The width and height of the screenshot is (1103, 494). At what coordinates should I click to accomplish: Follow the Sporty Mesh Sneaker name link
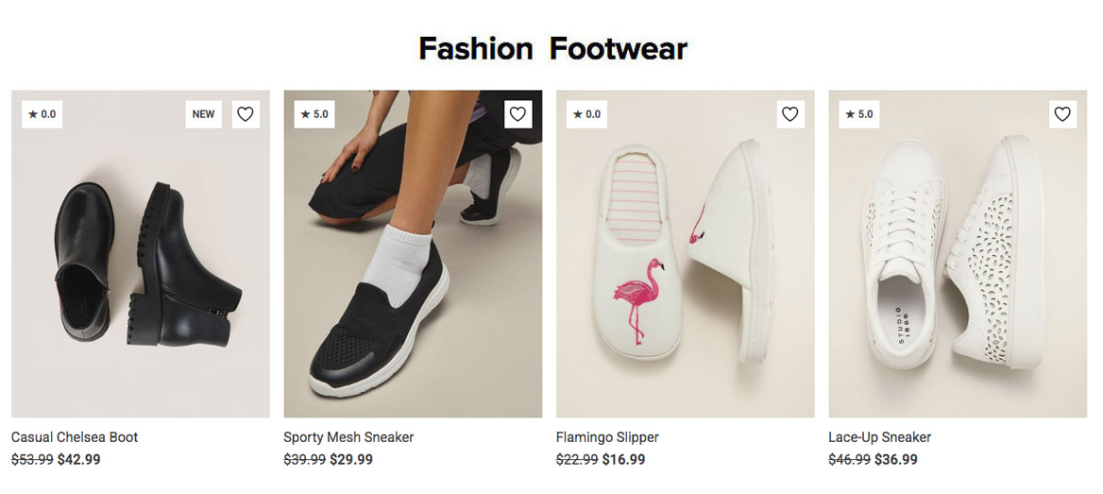[348, 437]
